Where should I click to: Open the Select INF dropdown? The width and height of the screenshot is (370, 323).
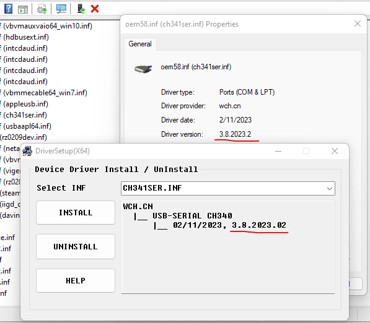pyautogui.click(x=227, y=188)
